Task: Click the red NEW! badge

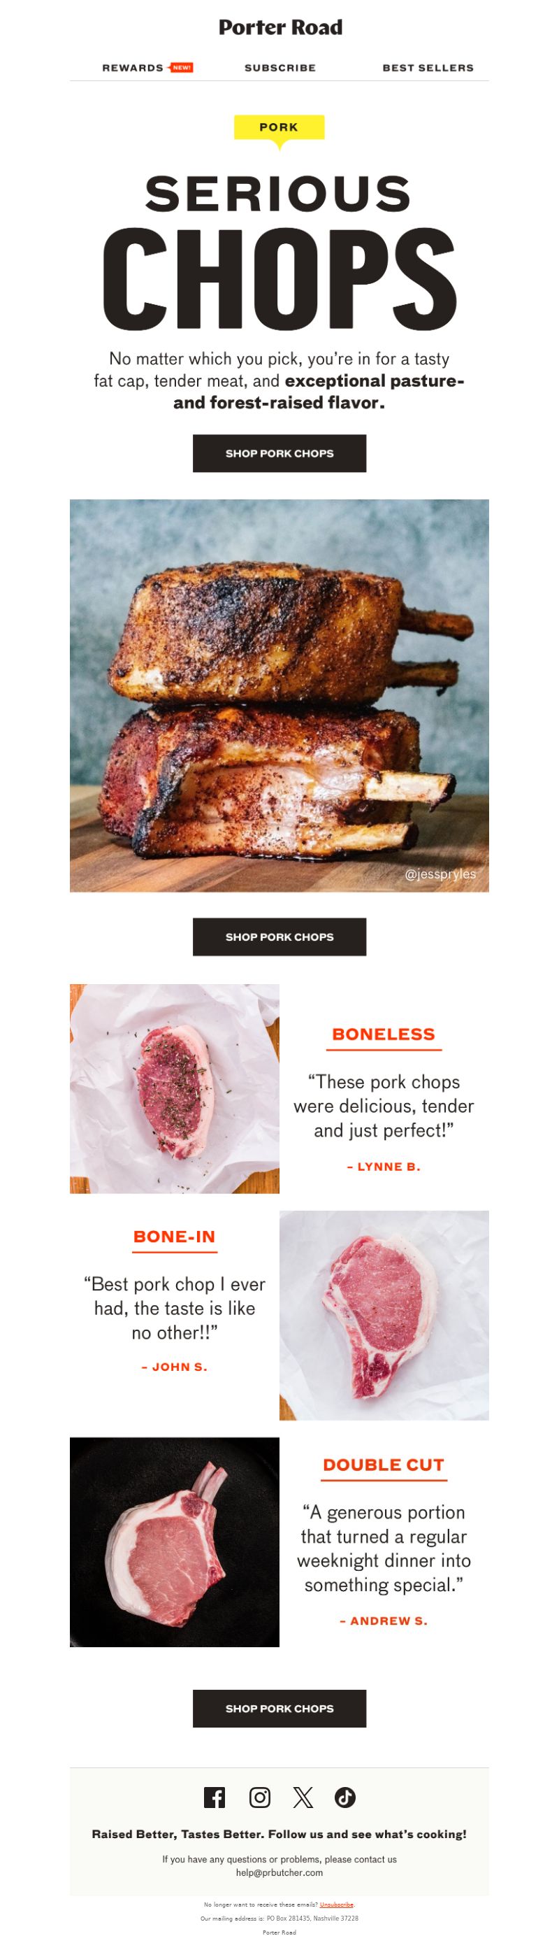Action: pyautogui.click(x=180, y=68)
